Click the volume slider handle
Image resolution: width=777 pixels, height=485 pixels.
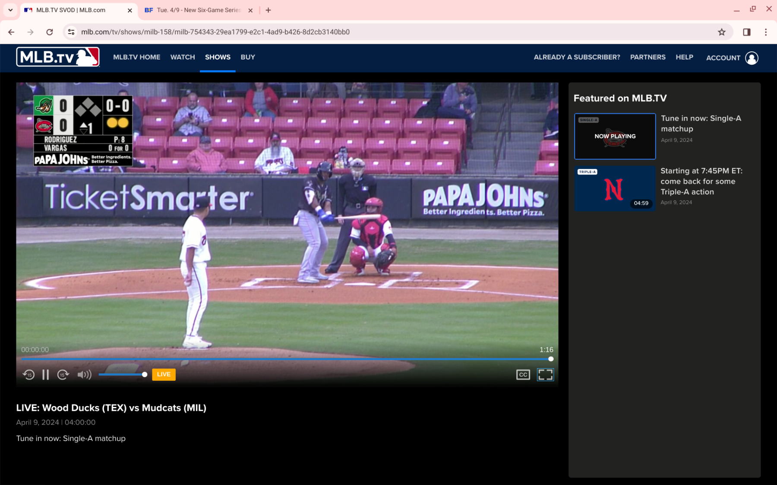tap(145, 375)
